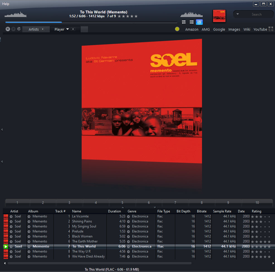Click the yellow status circle icon
This screenshot has width=275, height=272.
click(177, 29)
